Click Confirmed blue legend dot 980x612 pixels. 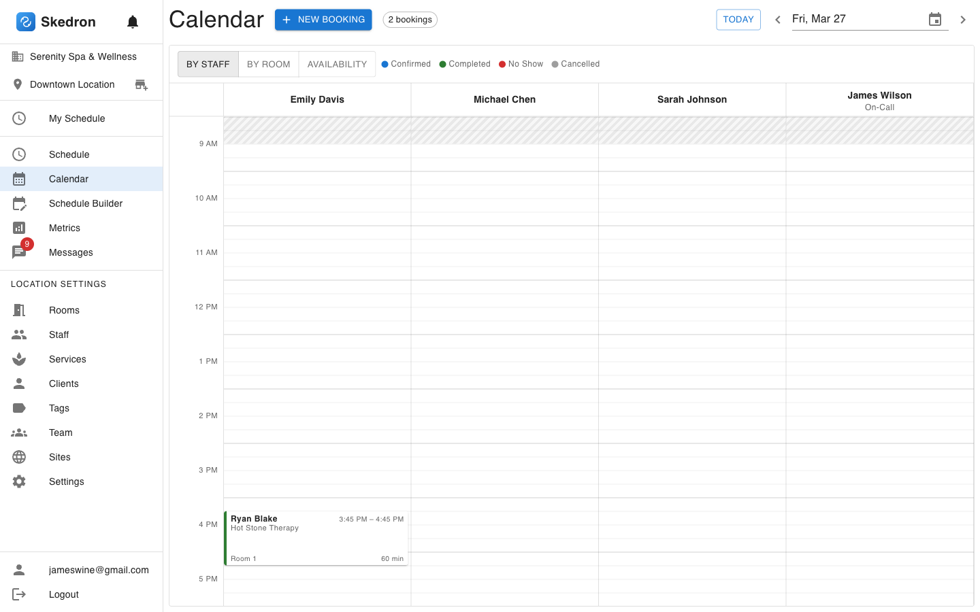click(x=385, y=64)
